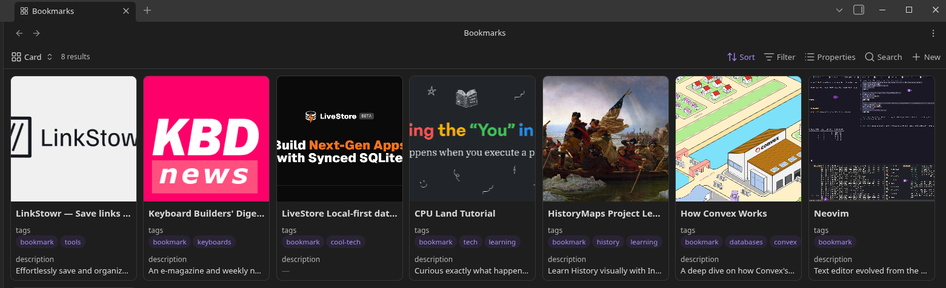Click the 'bookmark' tag on LinkStowr card
The width and height of the screenshot is (946, 288).
coord(37,242)
